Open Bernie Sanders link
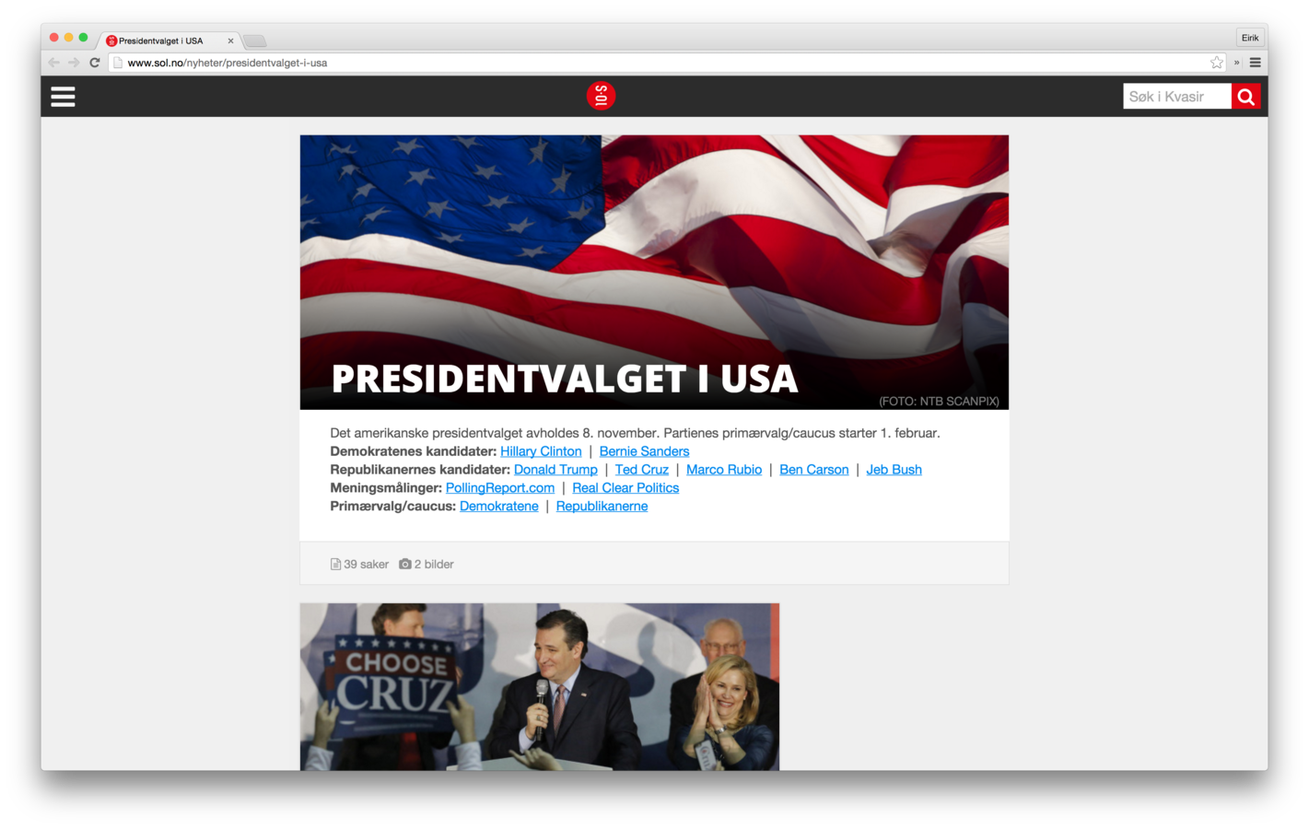Viewport: 1309px width, 829px height. pyautogui.click(x=644, y=451)
